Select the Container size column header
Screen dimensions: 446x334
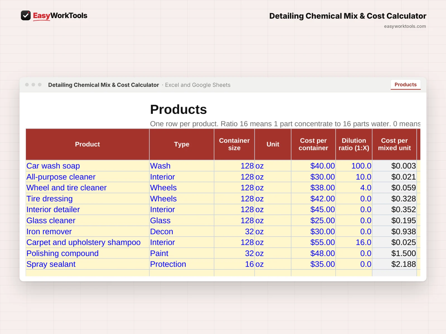[x=234, y=144]
